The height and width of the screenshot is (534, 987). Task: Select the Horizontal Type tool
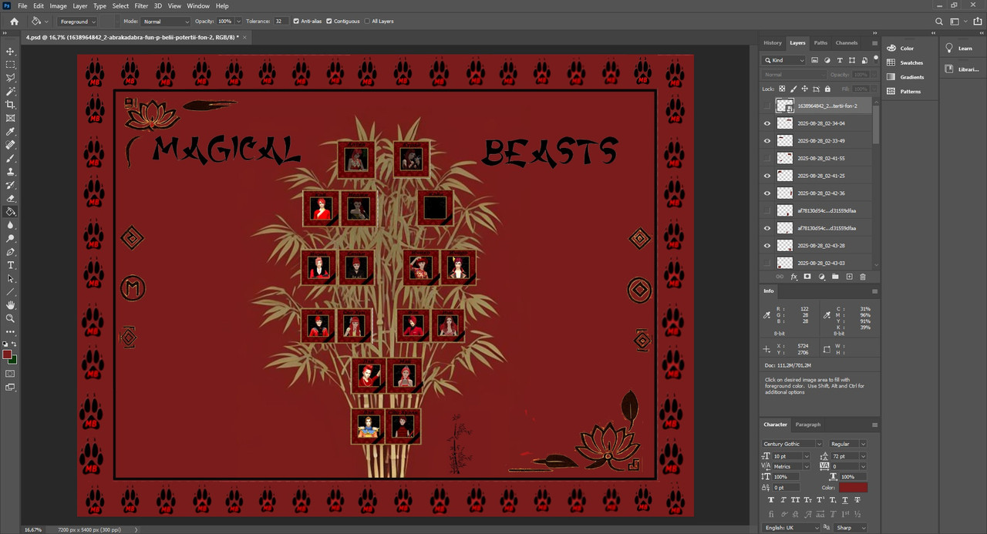11,265
